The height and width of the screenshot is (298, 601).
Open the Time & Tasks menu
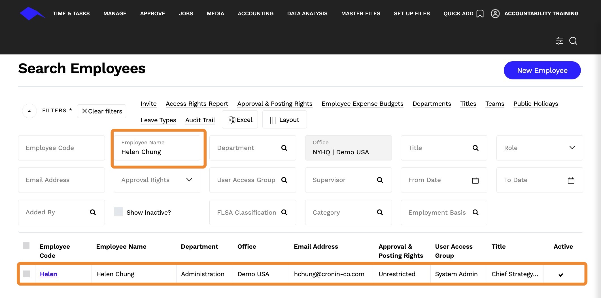coord(71,13)
